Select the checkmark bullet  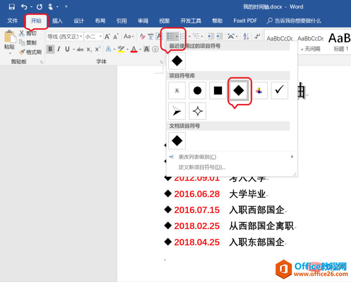(x=279, y=90)
